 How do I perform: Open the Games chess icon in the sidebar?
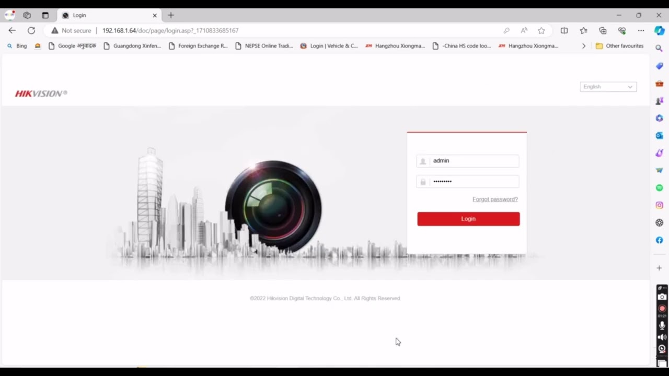[659, 100]
